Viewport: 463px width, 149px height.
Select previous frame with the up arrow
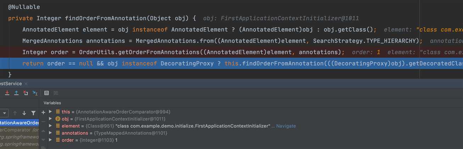pos(15,113)
